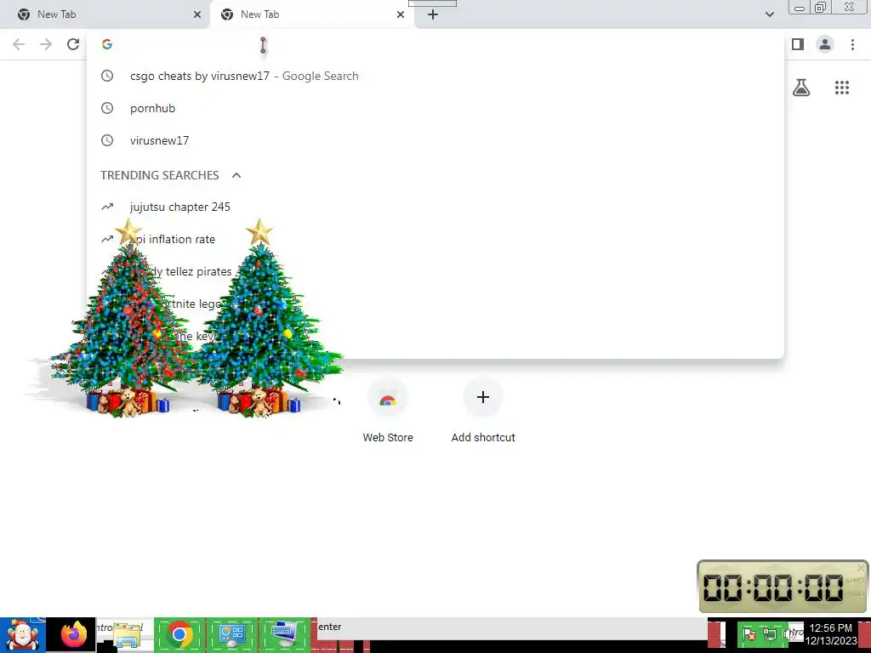
Task: Click the Add shortcut button
Action: (483, 411)
